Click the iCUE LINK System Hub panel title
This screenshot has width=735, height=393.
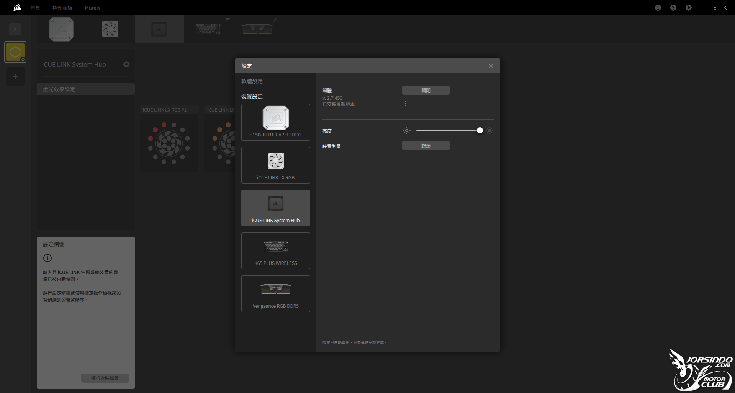74,65
